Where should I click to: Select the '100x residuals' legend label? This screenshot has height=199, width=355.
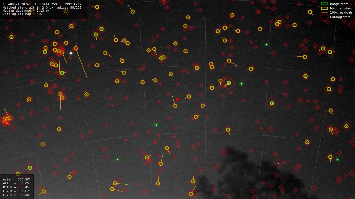[341, 12]
